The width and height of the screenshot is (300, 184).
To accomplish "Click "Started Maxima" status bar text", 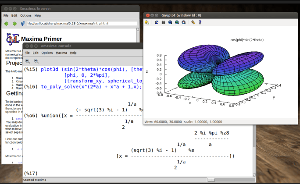I will [35, 180].
